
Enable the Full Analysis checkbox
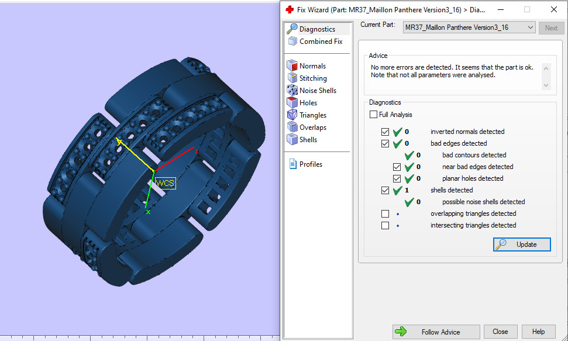coord(373,115)
